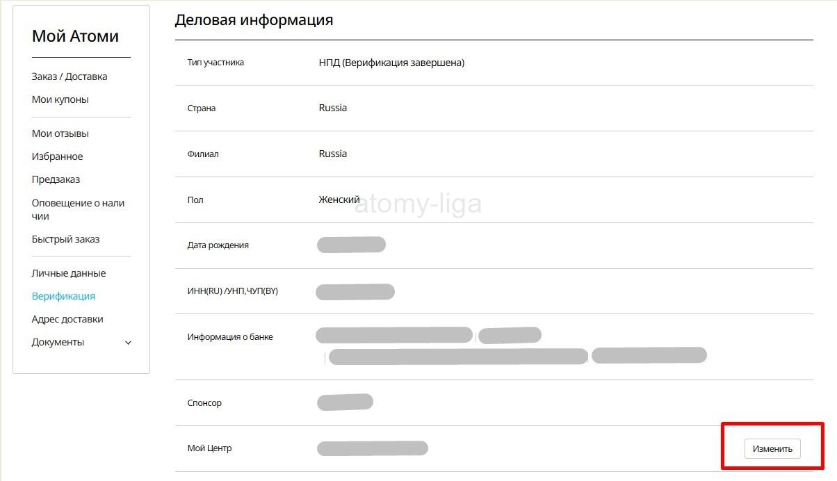
Task: Click the blurred Спонсор value
Action: [345, 402]
